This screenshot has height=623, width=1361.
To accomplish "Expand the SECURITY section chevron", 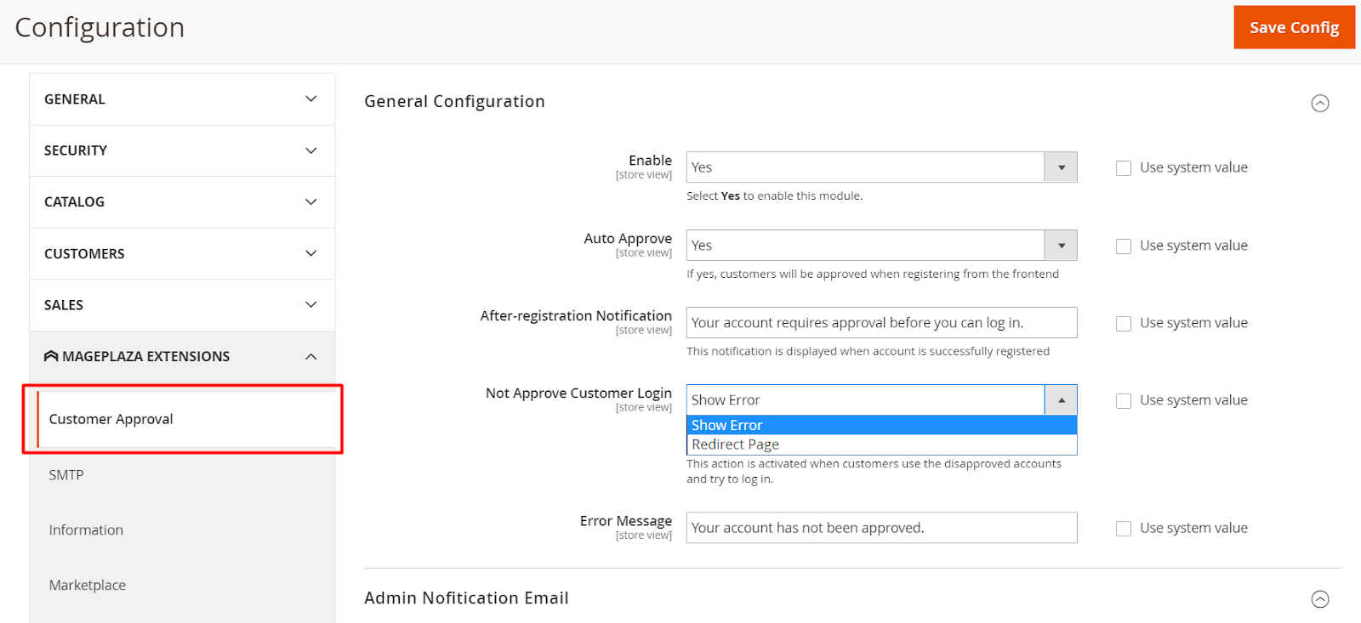I will point(311,150).
